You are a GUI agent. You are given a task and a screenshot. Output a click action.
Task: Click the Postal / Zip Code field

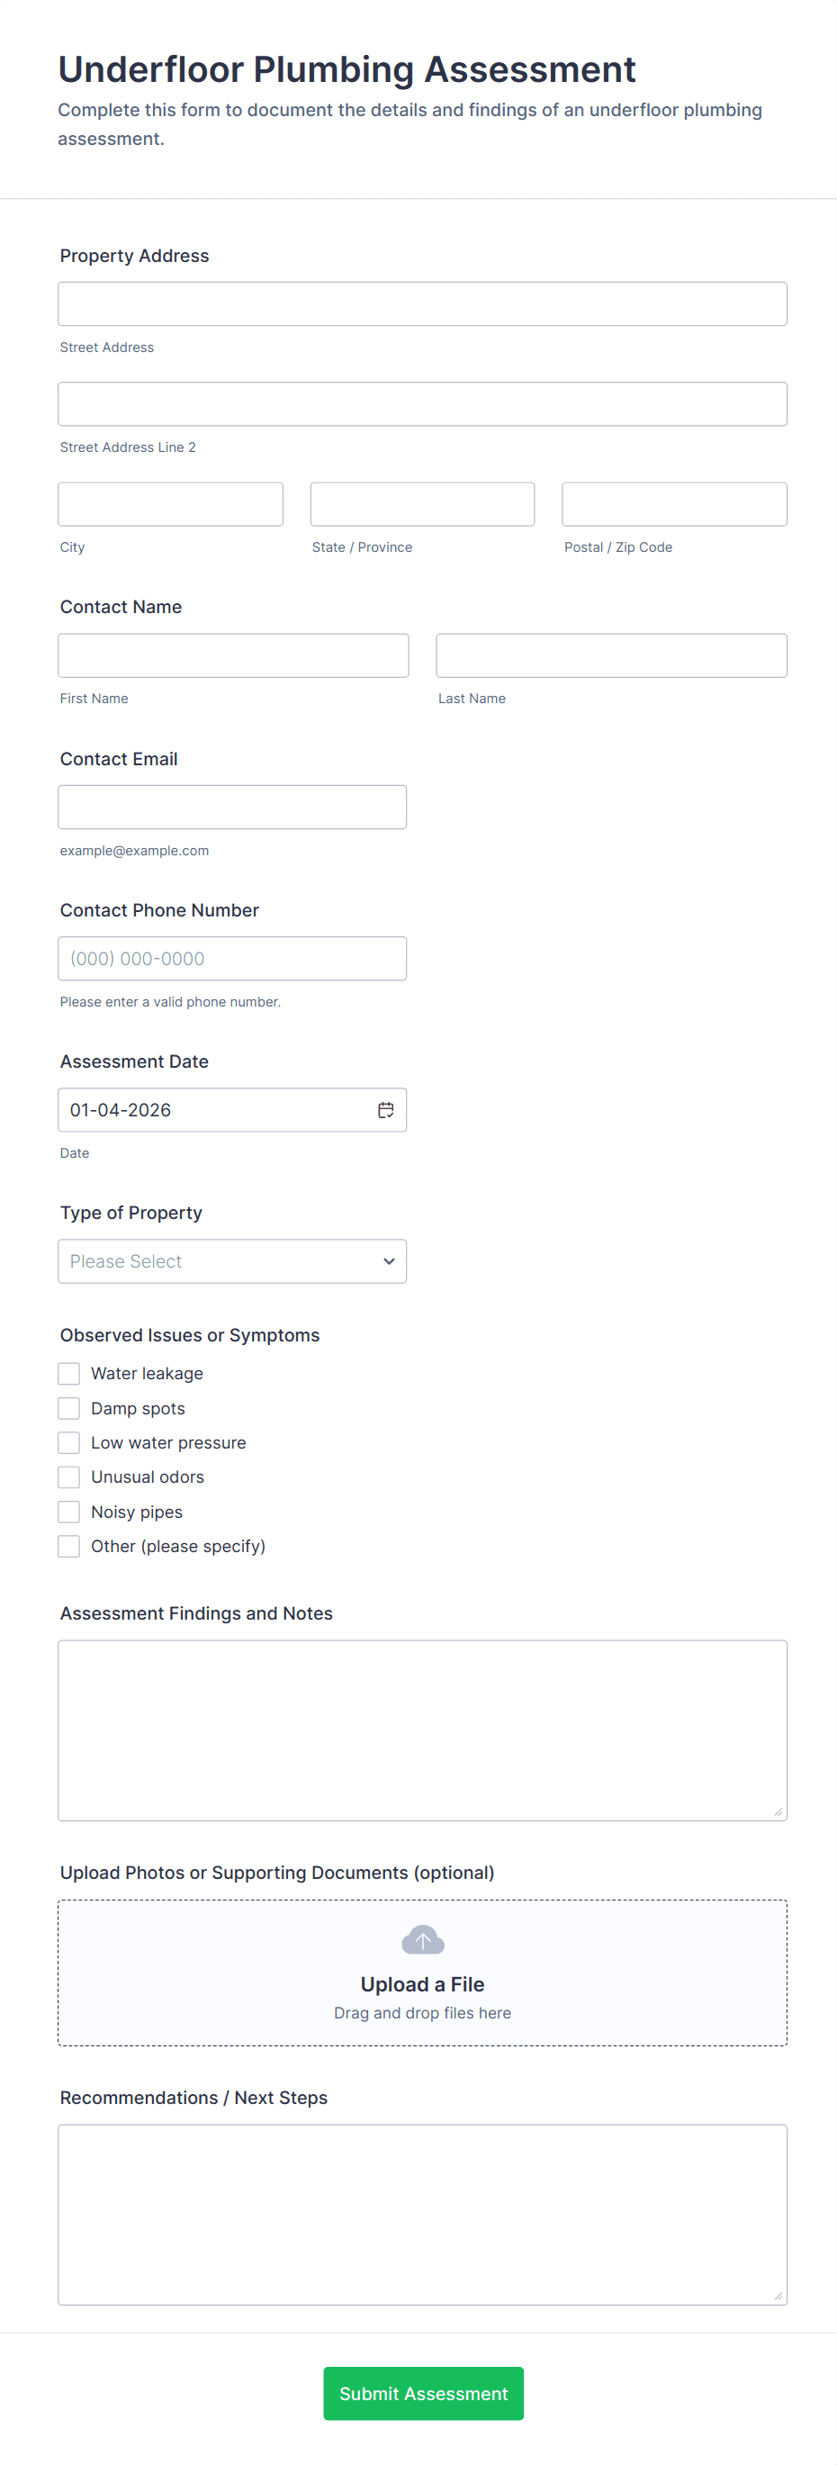(673, 504)
